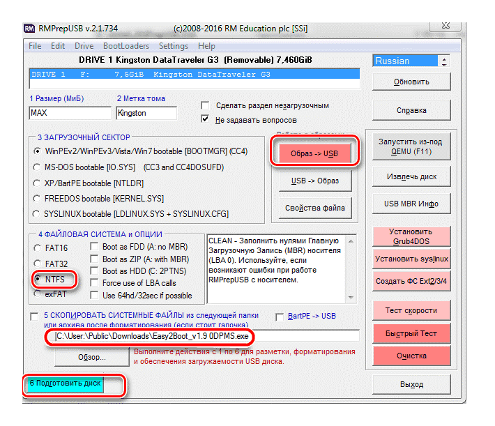The image size is (495, 426).
Task: Increase language with the Russian spinner up arrow
Action: 444,59
